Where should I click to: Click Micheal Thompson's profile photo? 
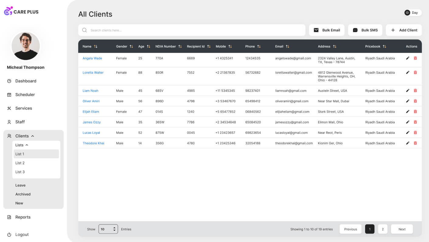pyautogui.click(x=26, y=46)
